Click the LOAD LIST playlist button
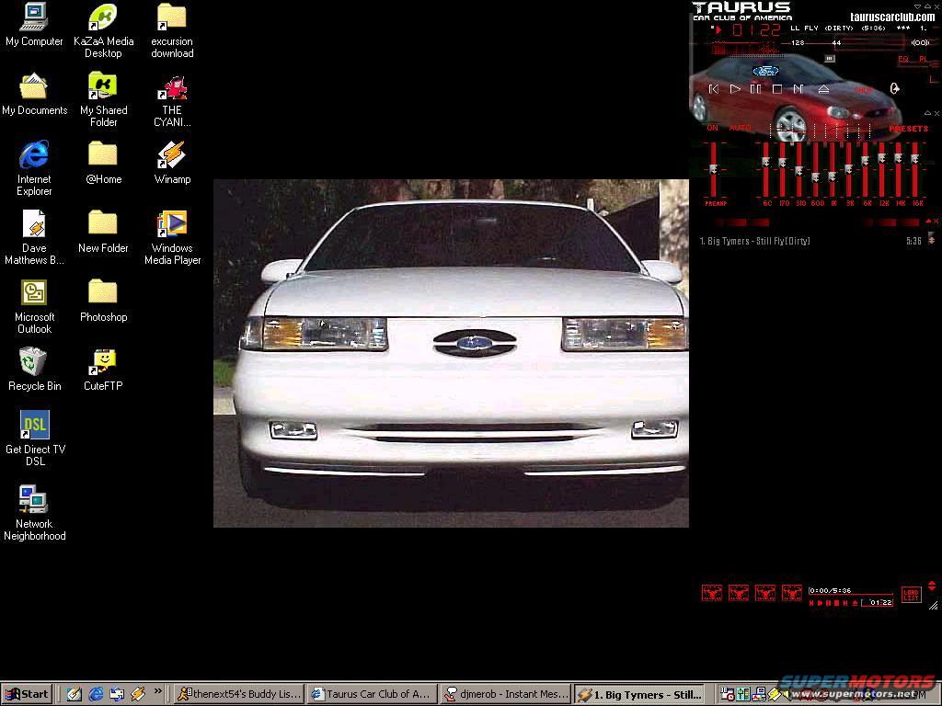This screenshot has height=706, width=942. [x=911, y=595]
